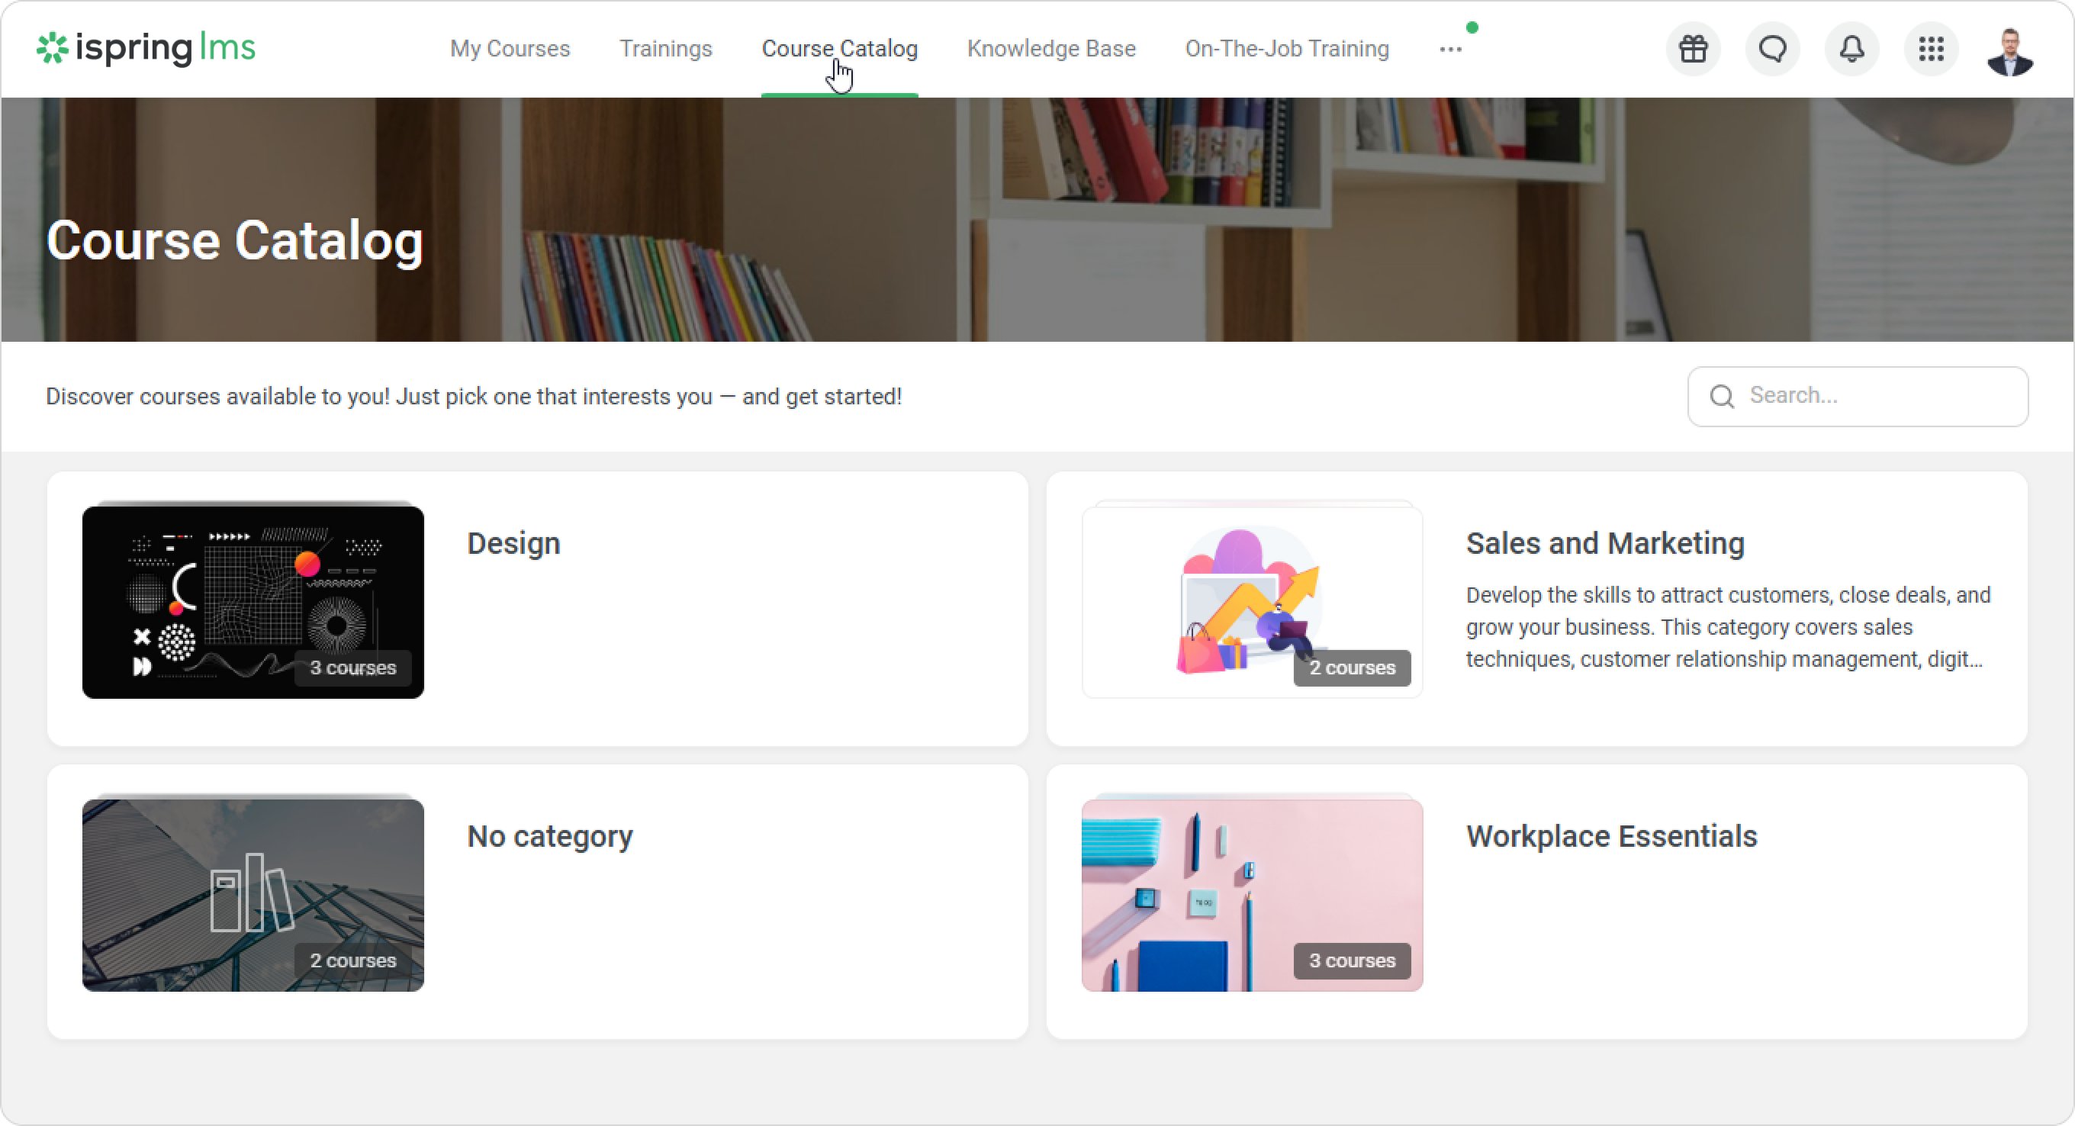The width and height of the screenshot is (2075, 1126).
Task: Open Sales and Marketing category title
Action: point(1604,544)
